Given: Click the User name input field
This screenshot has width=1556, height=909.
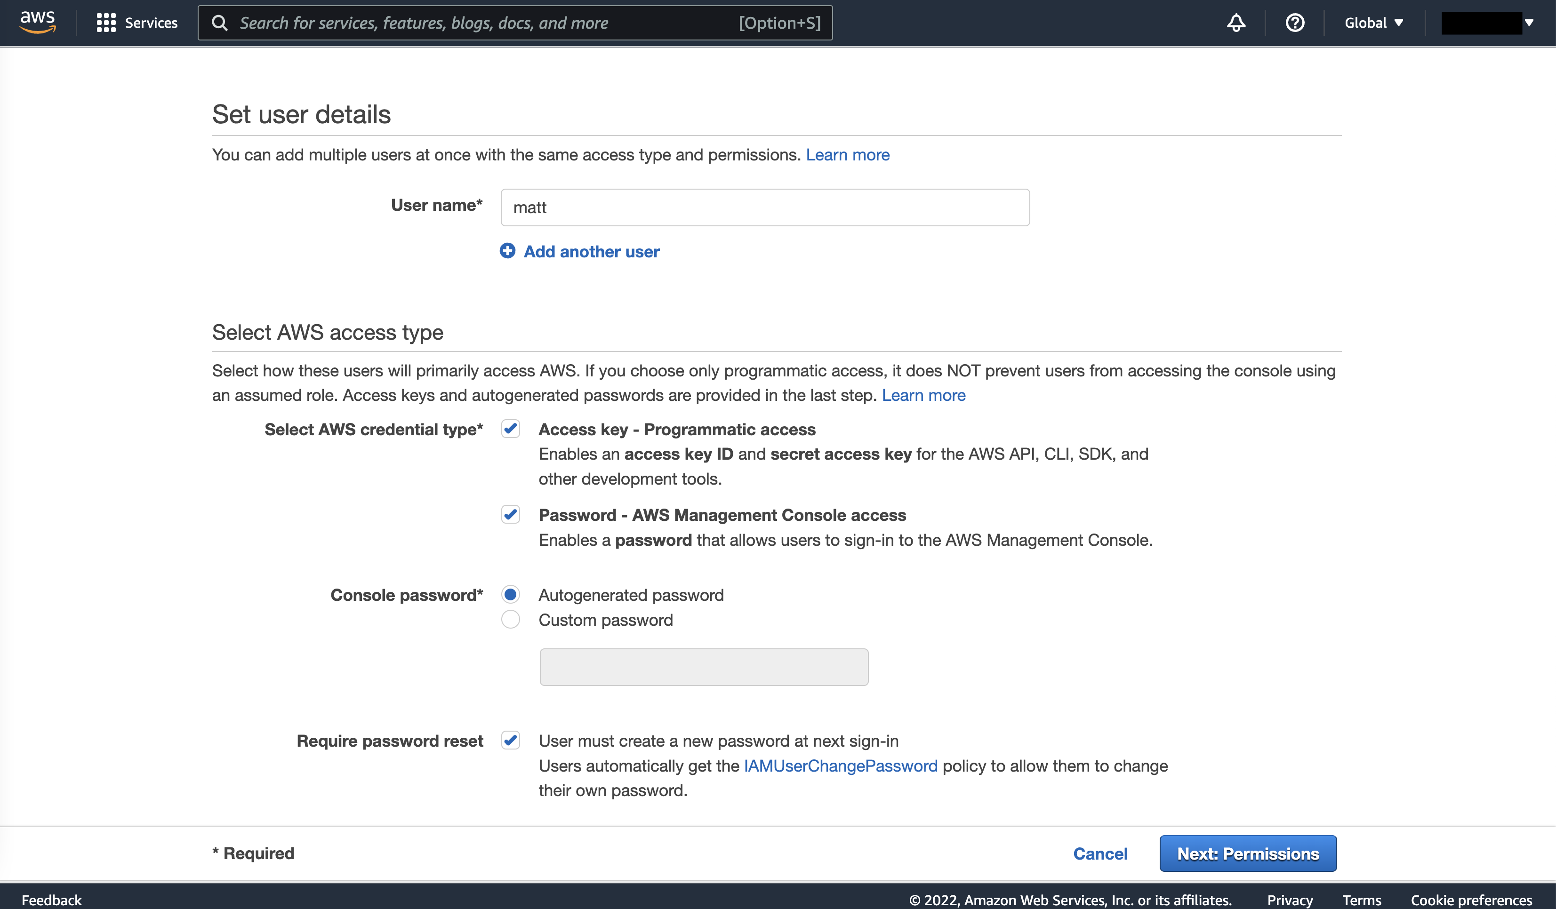Looking at the screenshot, I should point(765,207).
